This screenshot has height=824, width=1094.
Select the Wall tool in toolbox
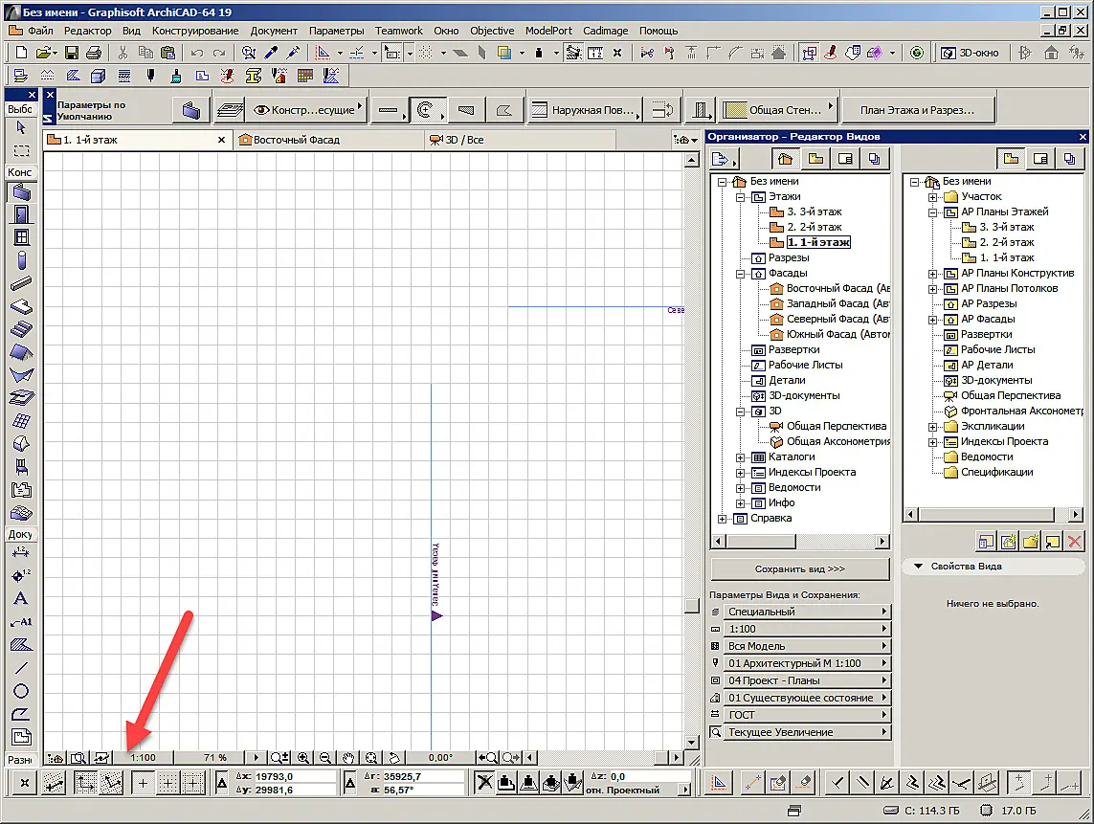(22, 191)
